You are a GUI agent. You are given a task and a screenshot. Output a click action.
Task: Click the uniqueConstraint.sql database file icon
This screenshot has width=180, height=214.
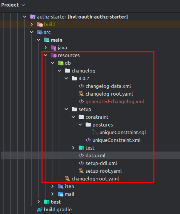[95, 132]
